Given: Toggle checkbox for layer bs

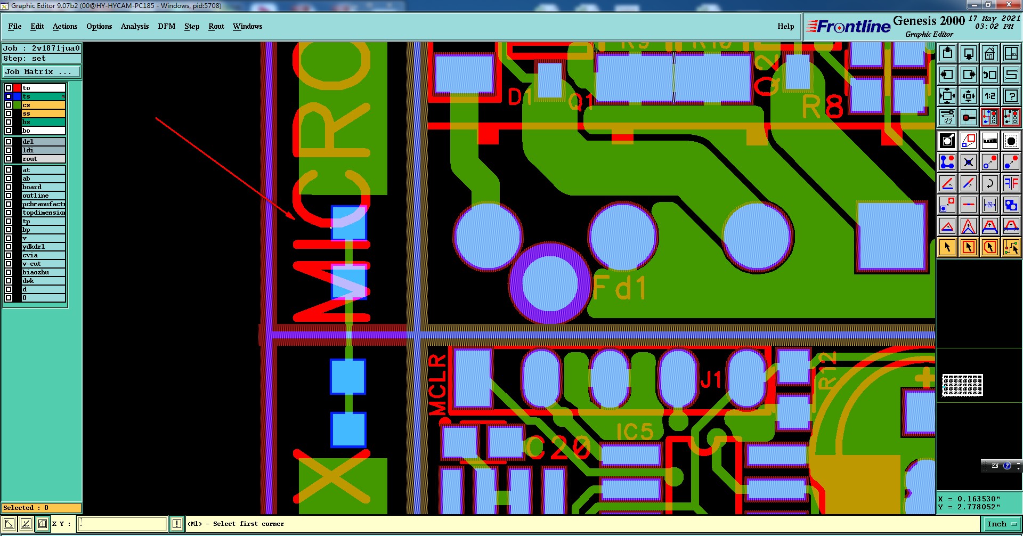Looking at the screenshot, I should pyautogui.click(x=9, y=122).
